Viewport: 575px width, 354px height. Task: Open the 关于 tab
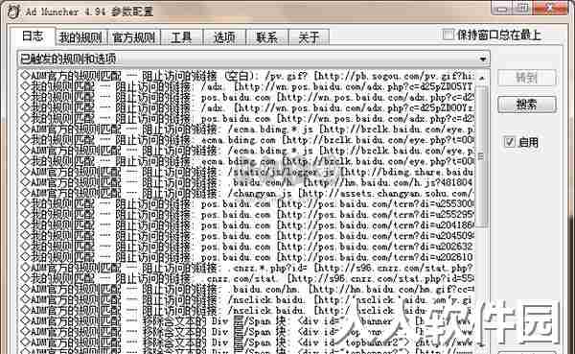[x=309, y=37]
